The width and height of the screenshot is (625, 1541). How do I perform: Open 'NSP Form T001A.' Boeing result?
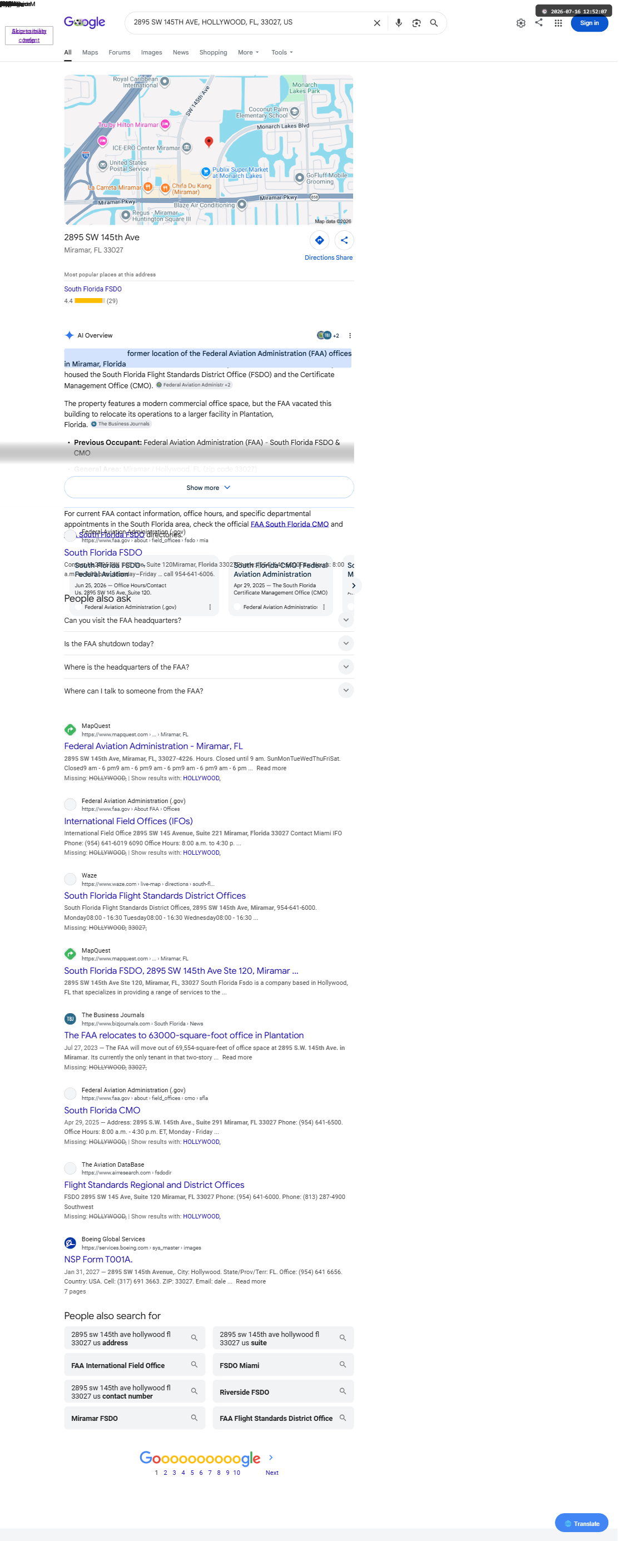coord(98,1259)
